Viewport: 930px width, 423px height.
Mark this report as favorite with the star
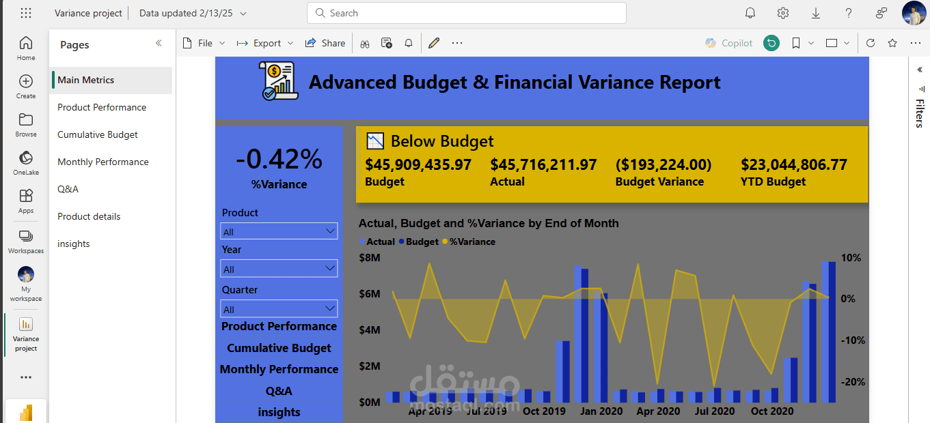pos(892,43)
